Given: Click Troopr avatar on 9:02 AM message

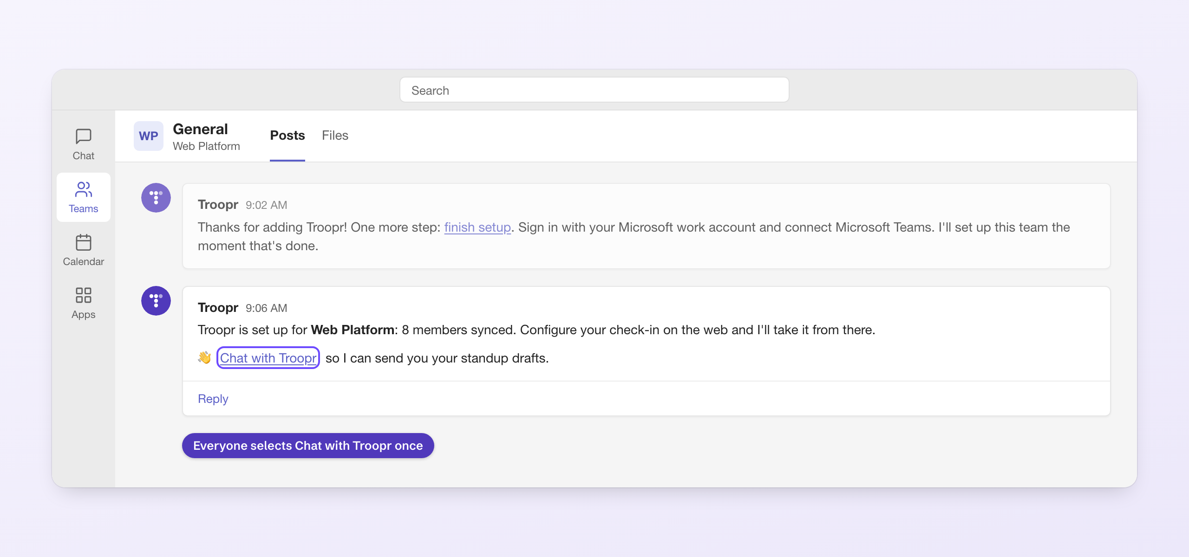Looking at the screenshot, I should click(156, 198).
